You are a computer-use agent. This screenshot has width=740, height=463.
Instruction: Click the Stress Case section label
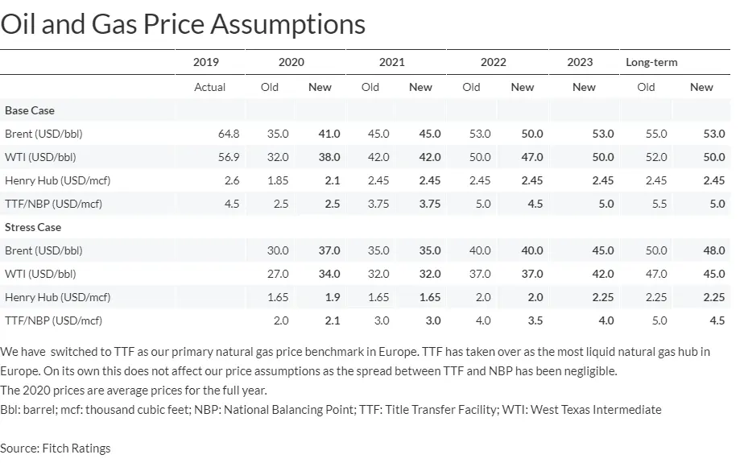coord(33,227)
